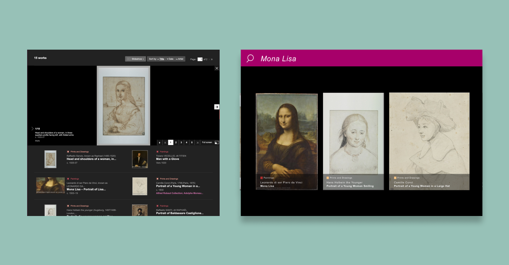Image resolution: width=509 pixels, height=265 pixels.
Task: Open Alfred Robaut Collection link
Action: pos(180,193)
